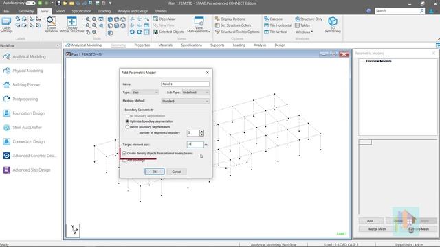Tile windows horizontally
This screenshot has height=247, width=440.
[278, 25]
